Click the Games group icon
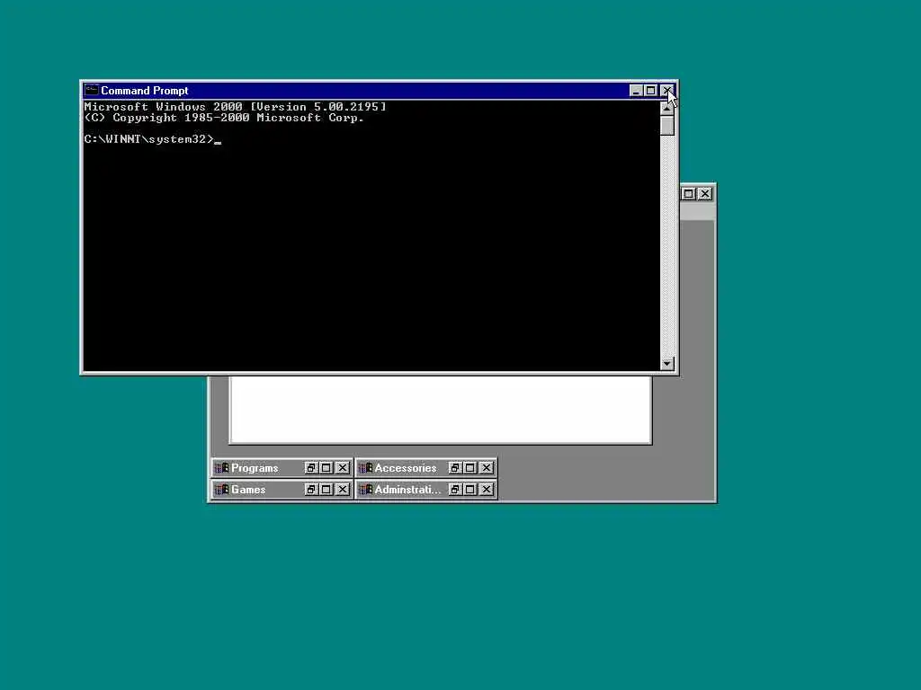Viewport: 921px width, 690px height. coord(221,490)
